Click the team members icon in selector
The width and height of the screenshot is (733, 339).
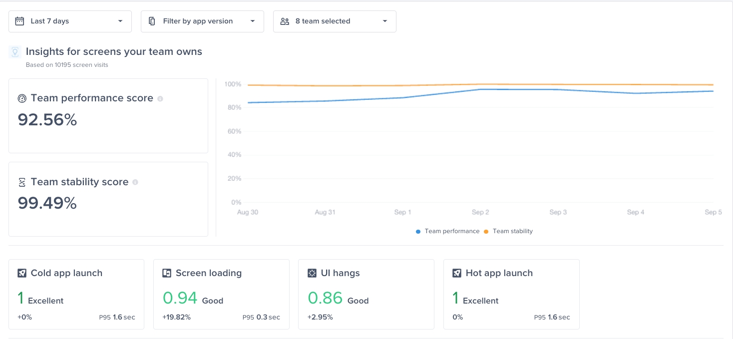click(x=285, y=21)
